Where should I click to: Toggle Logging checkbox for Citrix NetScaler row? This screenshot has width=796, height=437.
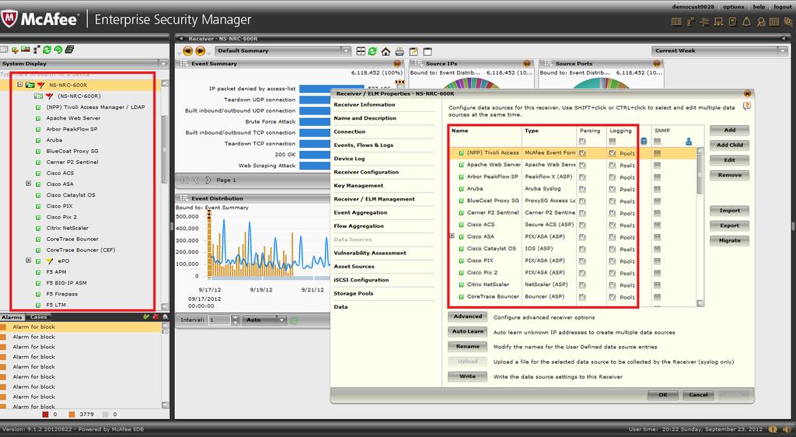tap(613, 285)
